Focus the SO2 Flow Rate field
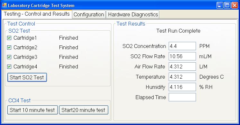240x125 pixels. click(x=182, y=56)
